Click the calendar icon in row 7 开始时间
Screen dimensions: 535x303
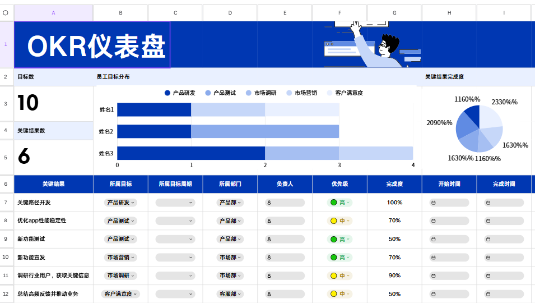(434, 203)
